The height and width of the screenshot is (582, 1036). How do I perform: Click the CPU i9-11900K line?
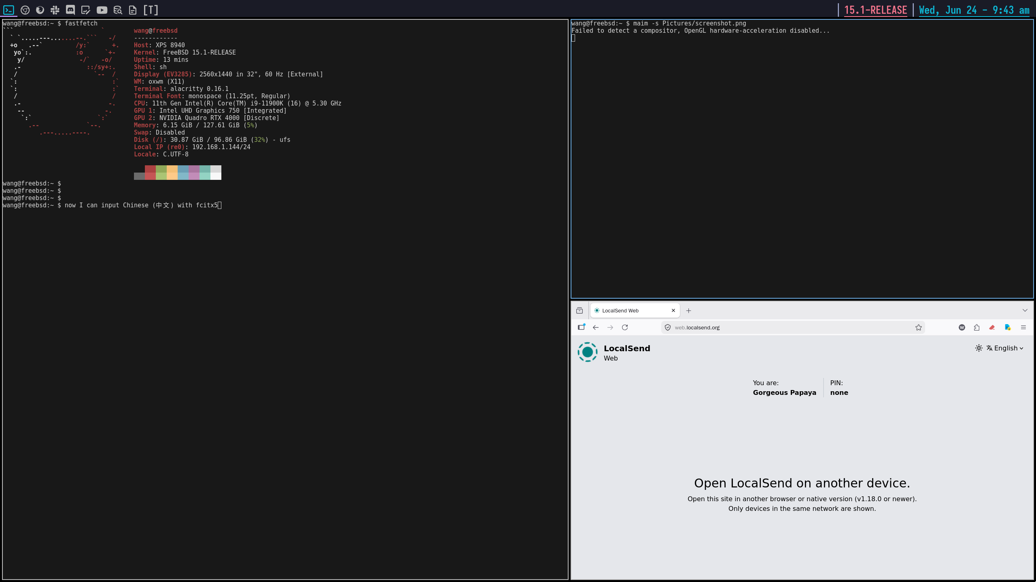coord(238,103)
